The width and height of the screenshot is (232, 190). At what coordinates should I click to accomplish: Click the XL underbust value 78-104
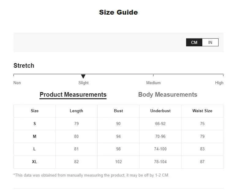[x=160, y=162]
